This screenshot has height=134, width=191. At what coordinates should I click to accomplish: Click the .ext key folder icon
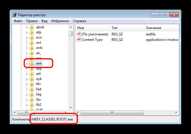[x=32, y=74]
